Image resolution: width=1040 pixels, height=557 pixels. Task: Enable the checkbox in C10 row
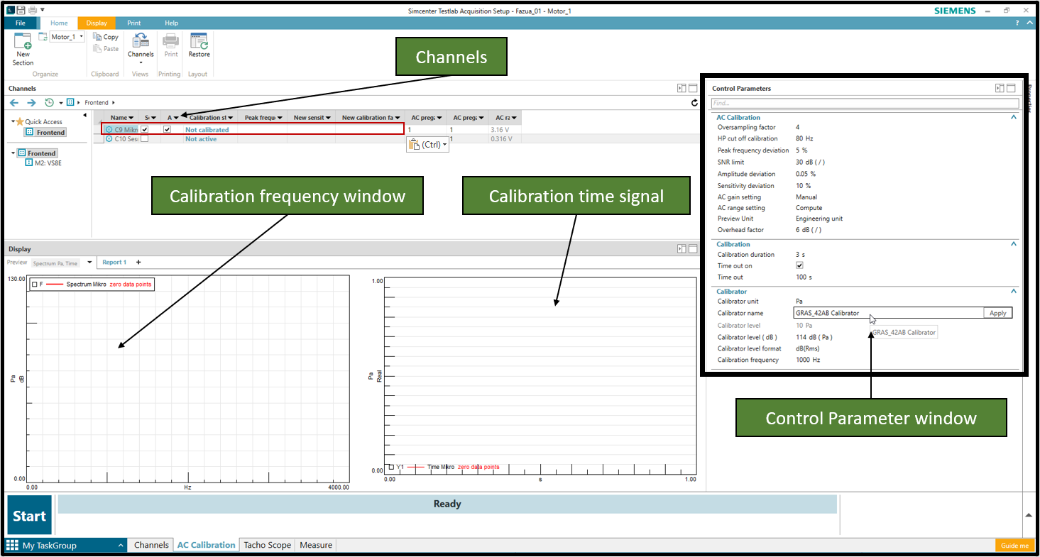click(145, 139)
